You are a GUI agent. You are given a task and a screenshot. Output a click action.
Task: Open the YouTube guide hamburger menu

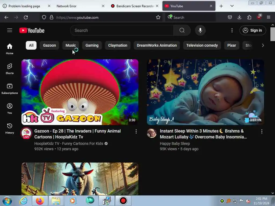pos(10,30)
